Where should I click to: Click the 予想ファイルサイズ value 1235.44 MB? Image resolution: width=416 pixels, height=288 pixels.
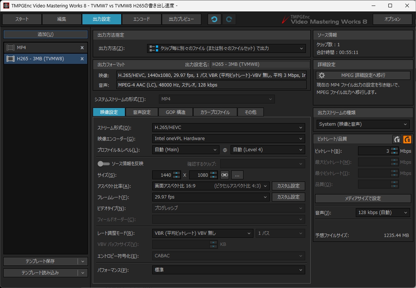point(396,236)
